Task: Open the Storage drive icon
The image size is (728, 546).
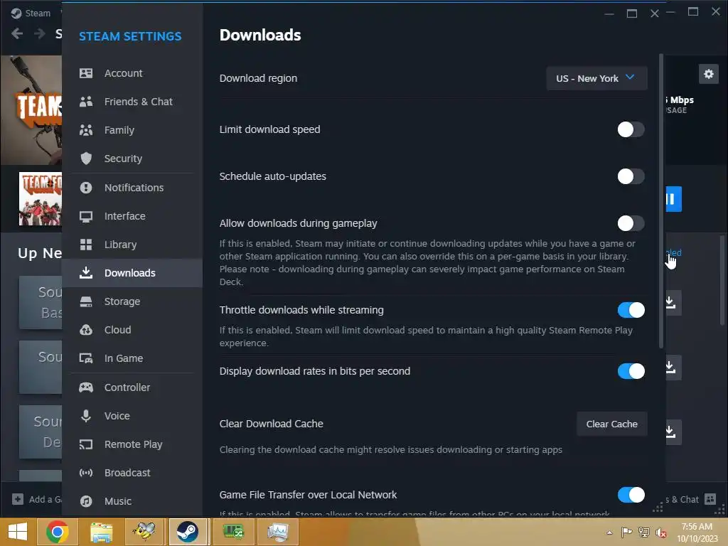Action: [86, 301]
